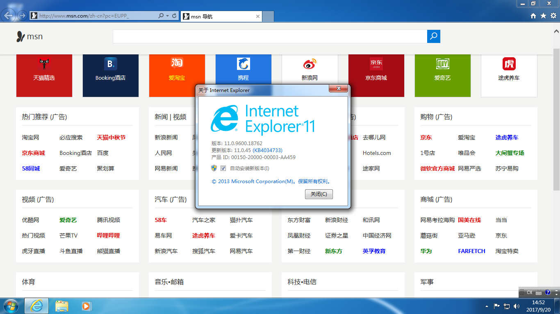
Task: Click the CH language indicator
Action: [x=529, y=292]
